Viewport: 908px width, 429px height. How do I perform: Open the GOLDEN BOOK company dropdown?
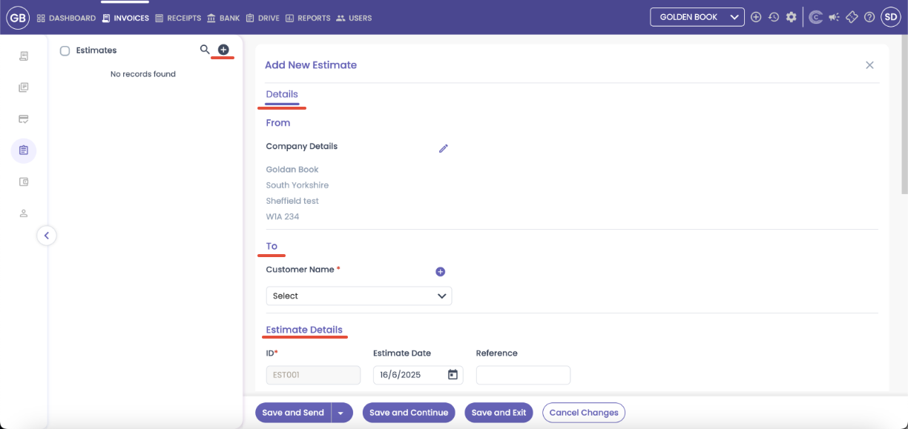(697, 17)
